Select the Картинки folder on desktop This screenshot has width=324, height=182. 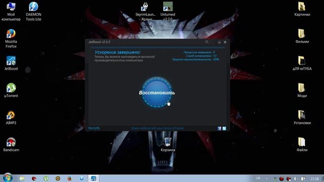pyautogui.click(x=302, y=9)
